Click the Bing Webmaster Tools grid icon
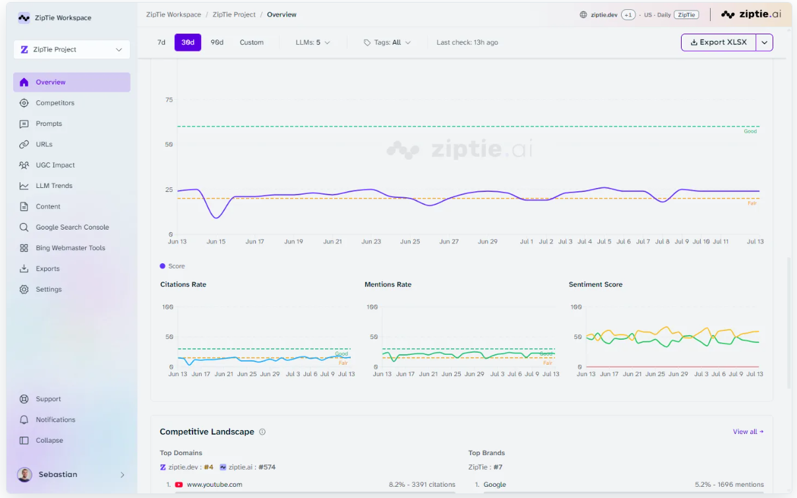 click(x=24, y=248)
